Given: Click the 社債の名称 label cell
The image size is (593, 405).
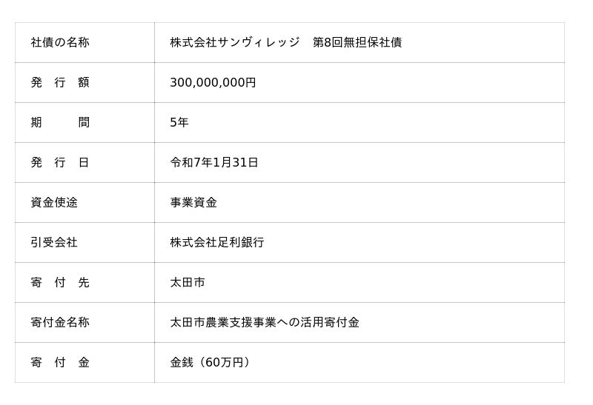Looking at the screenshot, I should coord(60,43).
